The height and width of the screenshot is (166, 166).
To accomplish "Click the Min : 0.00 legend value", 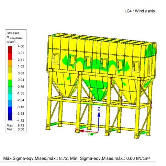I will tap(15, 129).
